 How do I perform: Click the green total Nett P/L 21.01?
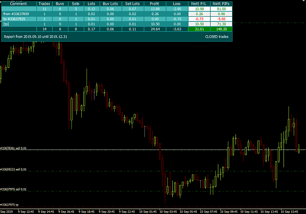[x=199, y=29]
